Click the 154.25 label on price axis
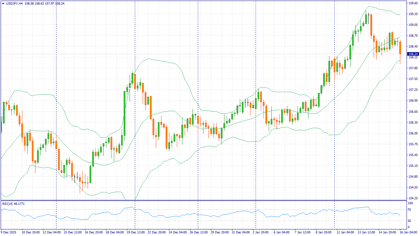The image size is (420, 236). [413, 198]
